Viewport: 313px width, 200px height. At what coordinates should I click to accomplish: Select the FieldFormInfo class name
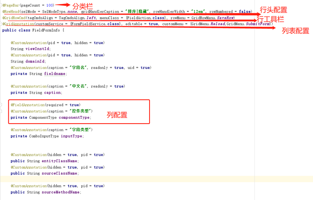point(46,30)
